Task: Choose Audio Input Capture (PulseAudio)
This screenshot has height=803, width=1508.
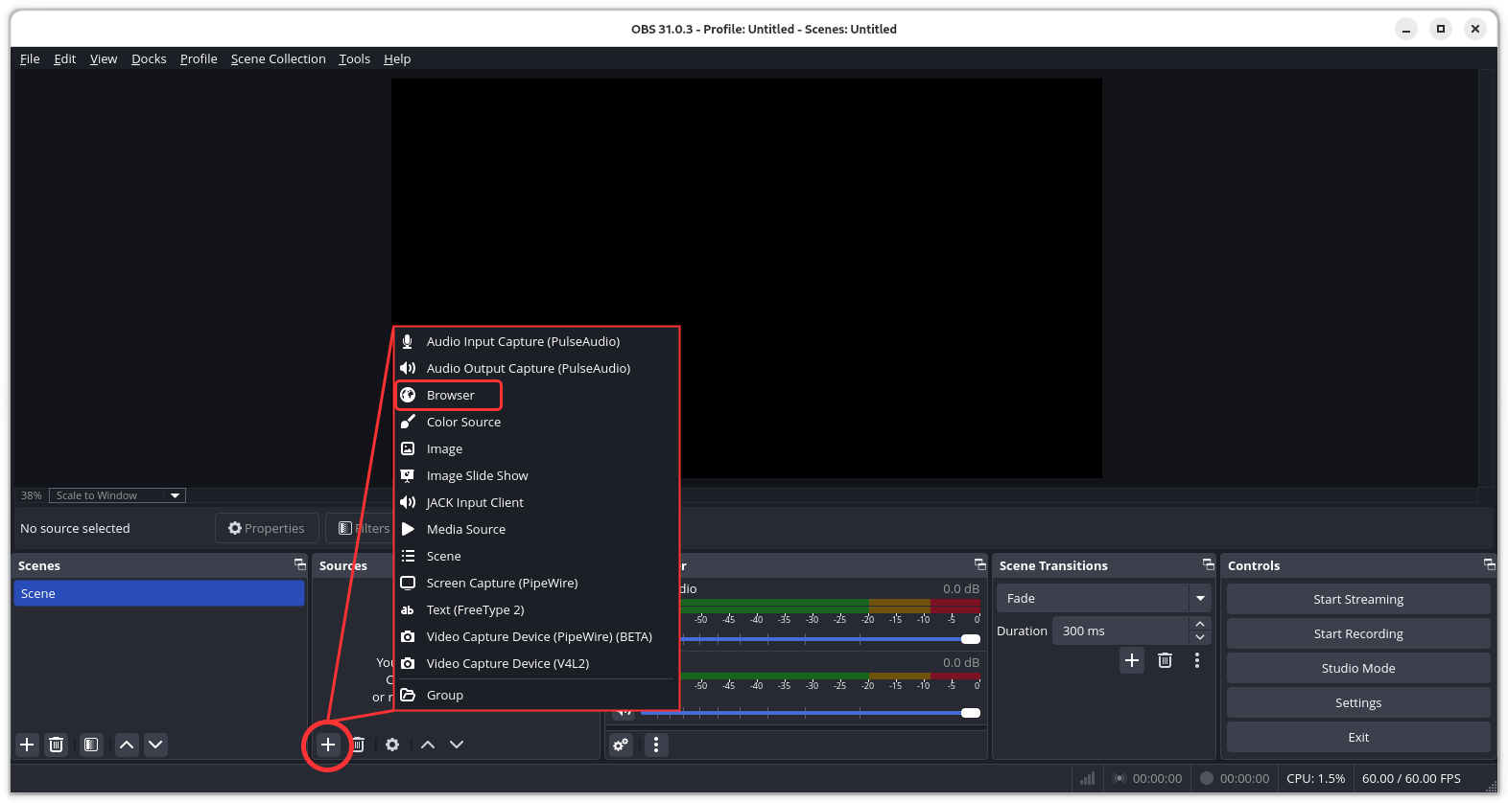Action: coord(537,341)
